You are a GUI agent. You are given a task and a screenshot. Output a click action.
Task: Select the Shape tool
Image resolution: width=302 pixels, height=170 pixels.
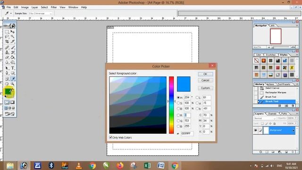tap(13, 73)
